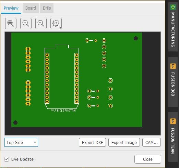Zoom out using the minus magnifier
The height and width of the screenshot is (168, 179).
41,23
